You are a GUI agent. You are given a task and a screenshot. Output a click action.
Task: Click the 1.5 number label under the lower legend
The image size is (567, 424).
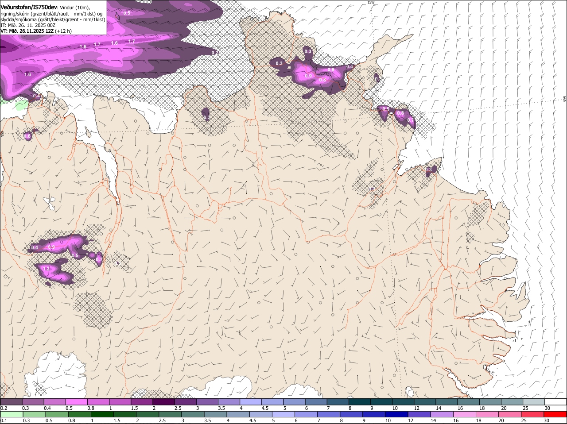tap(117, 421)
